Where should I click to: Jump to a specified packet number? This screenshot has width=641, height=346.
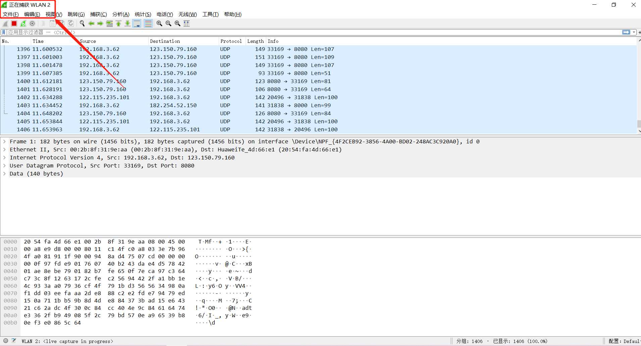109,23
